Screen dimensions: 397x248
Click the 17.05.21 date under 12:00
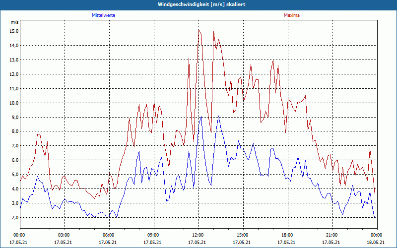click(197, 242)
